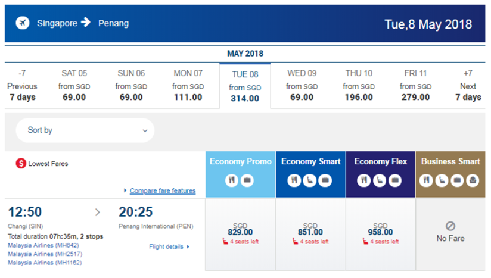Select FRI 11 date tab
Screen dimensions: 491x278
(415, 85)
